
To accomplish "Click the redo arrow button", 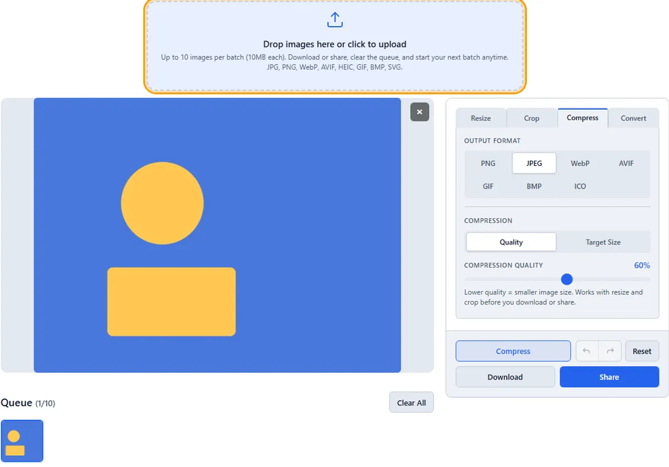I will click(610, 351).
